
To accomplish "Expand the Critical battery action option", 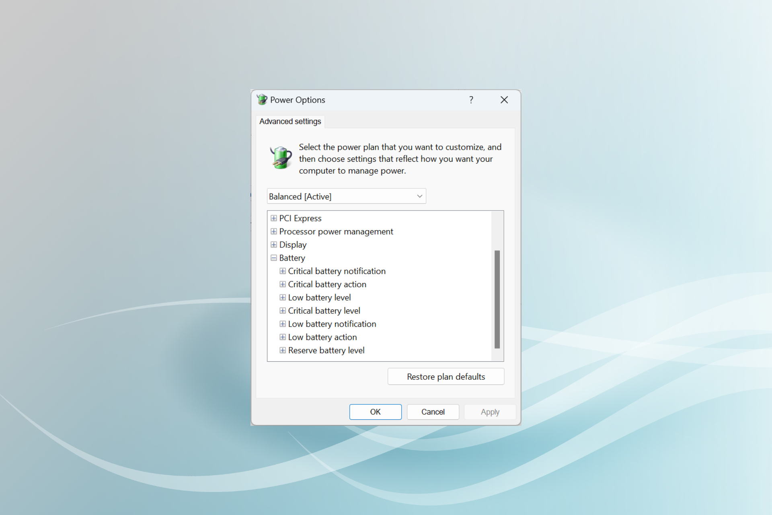I will click(x=283, y=284).
